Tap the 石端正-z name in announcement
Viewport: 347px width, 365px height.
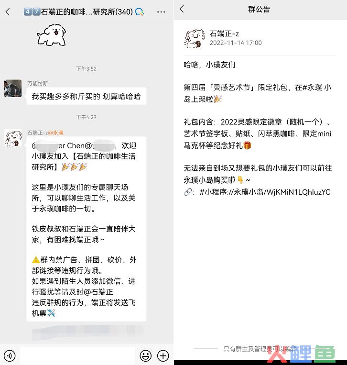(x=224, y=34)
